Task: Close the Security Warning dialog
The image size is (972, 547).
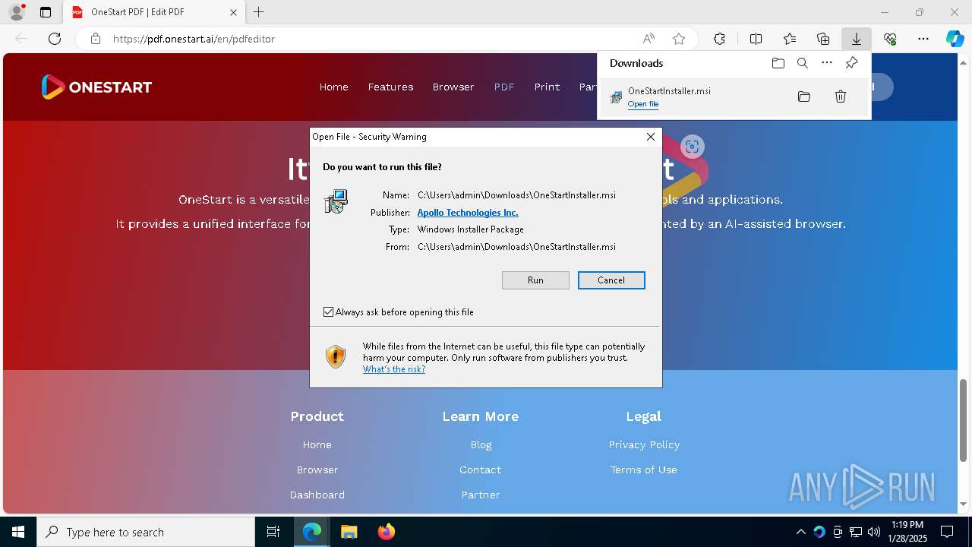Action: coord(651,137)
